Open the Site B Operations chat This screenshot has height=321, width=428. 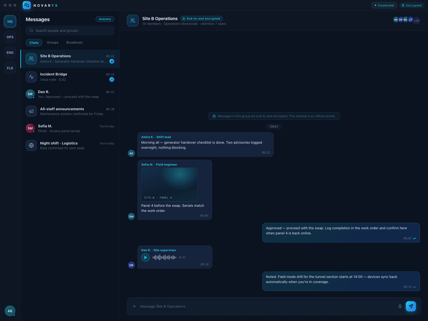70,59
